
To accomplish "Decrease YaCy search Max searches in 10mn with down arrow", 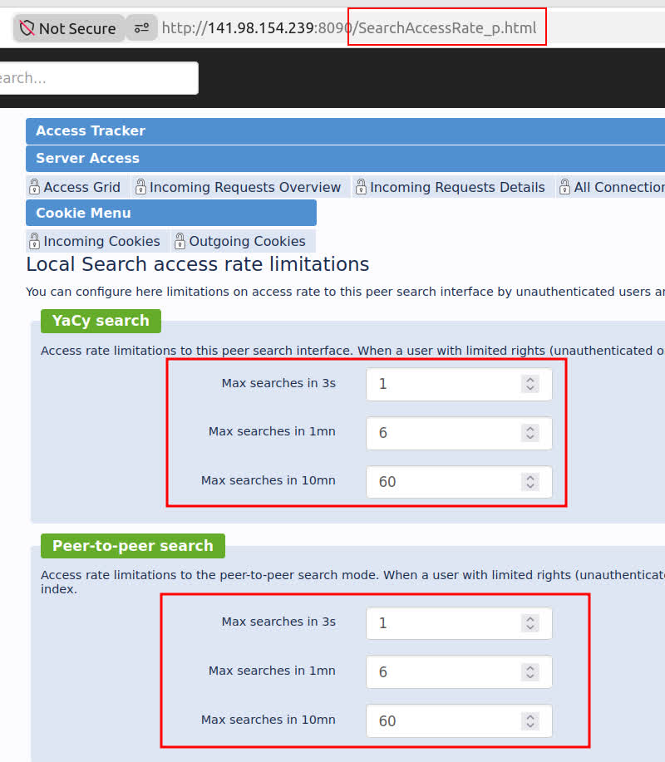I will pyautogui.click(x=530, y=486).
